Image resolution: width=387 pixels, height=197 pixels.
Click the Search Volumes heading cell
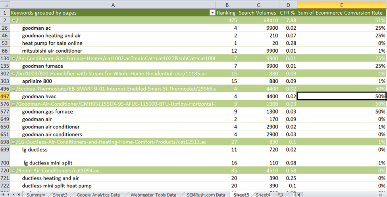point(258,13)
